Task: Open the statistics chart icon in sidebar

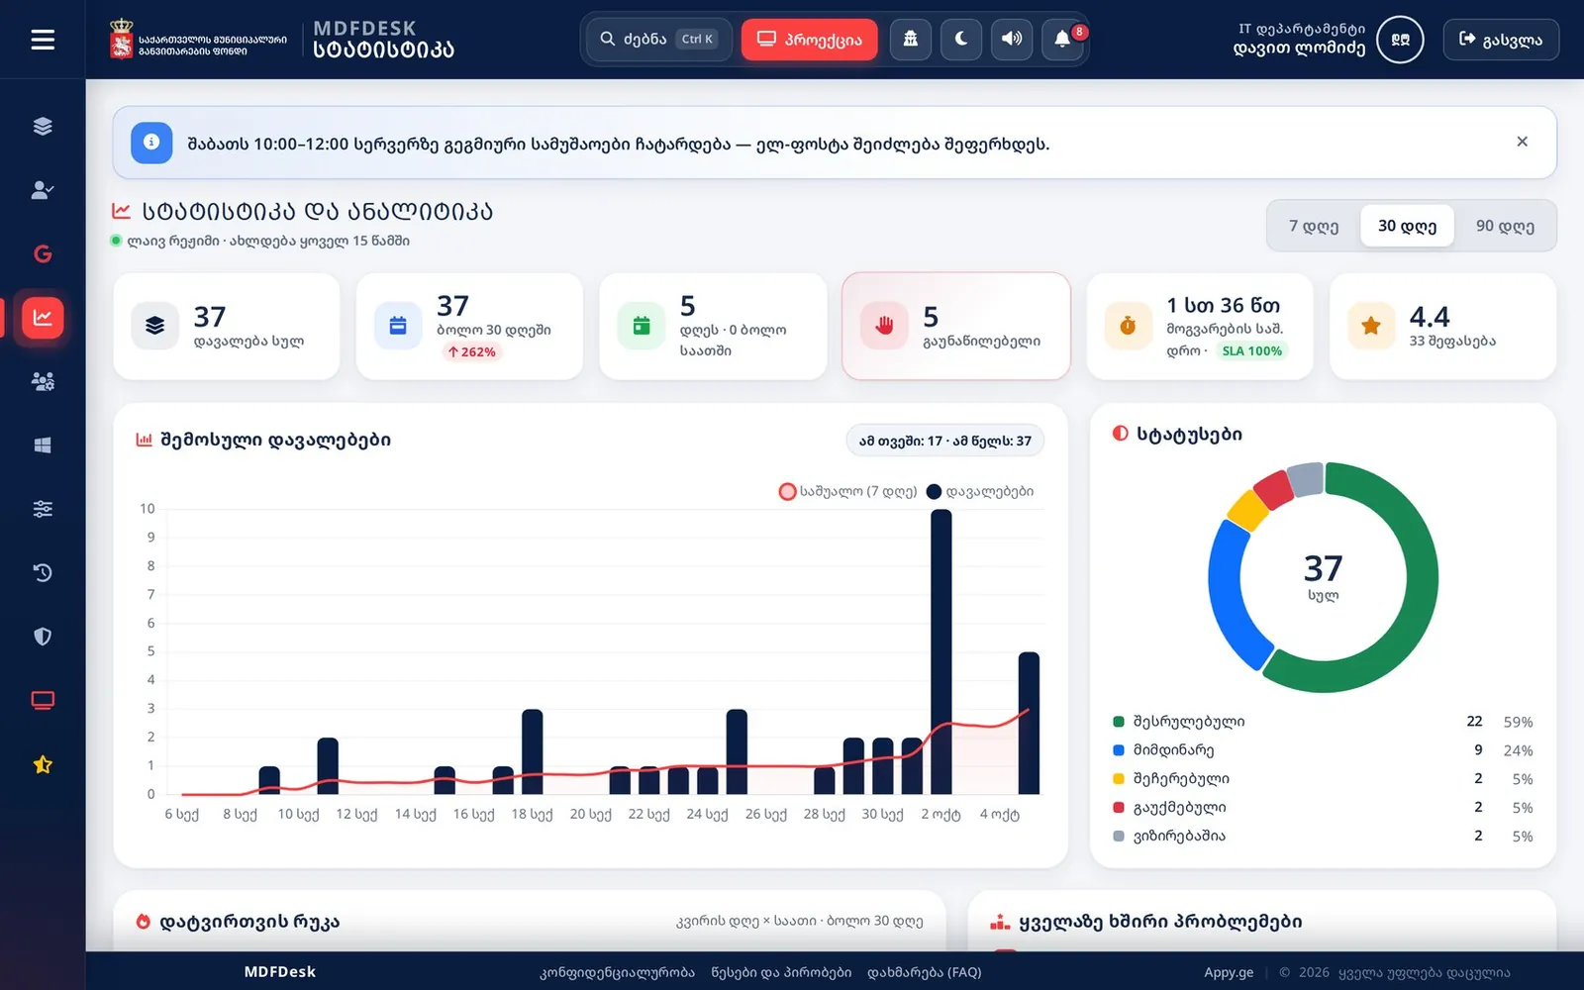Action: [43, 318]
